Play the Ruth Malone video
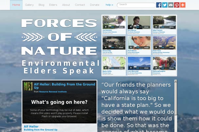 (131, 48)
